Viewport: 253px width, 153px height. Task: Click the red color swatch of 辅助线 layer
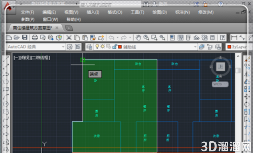click(120, 47)
